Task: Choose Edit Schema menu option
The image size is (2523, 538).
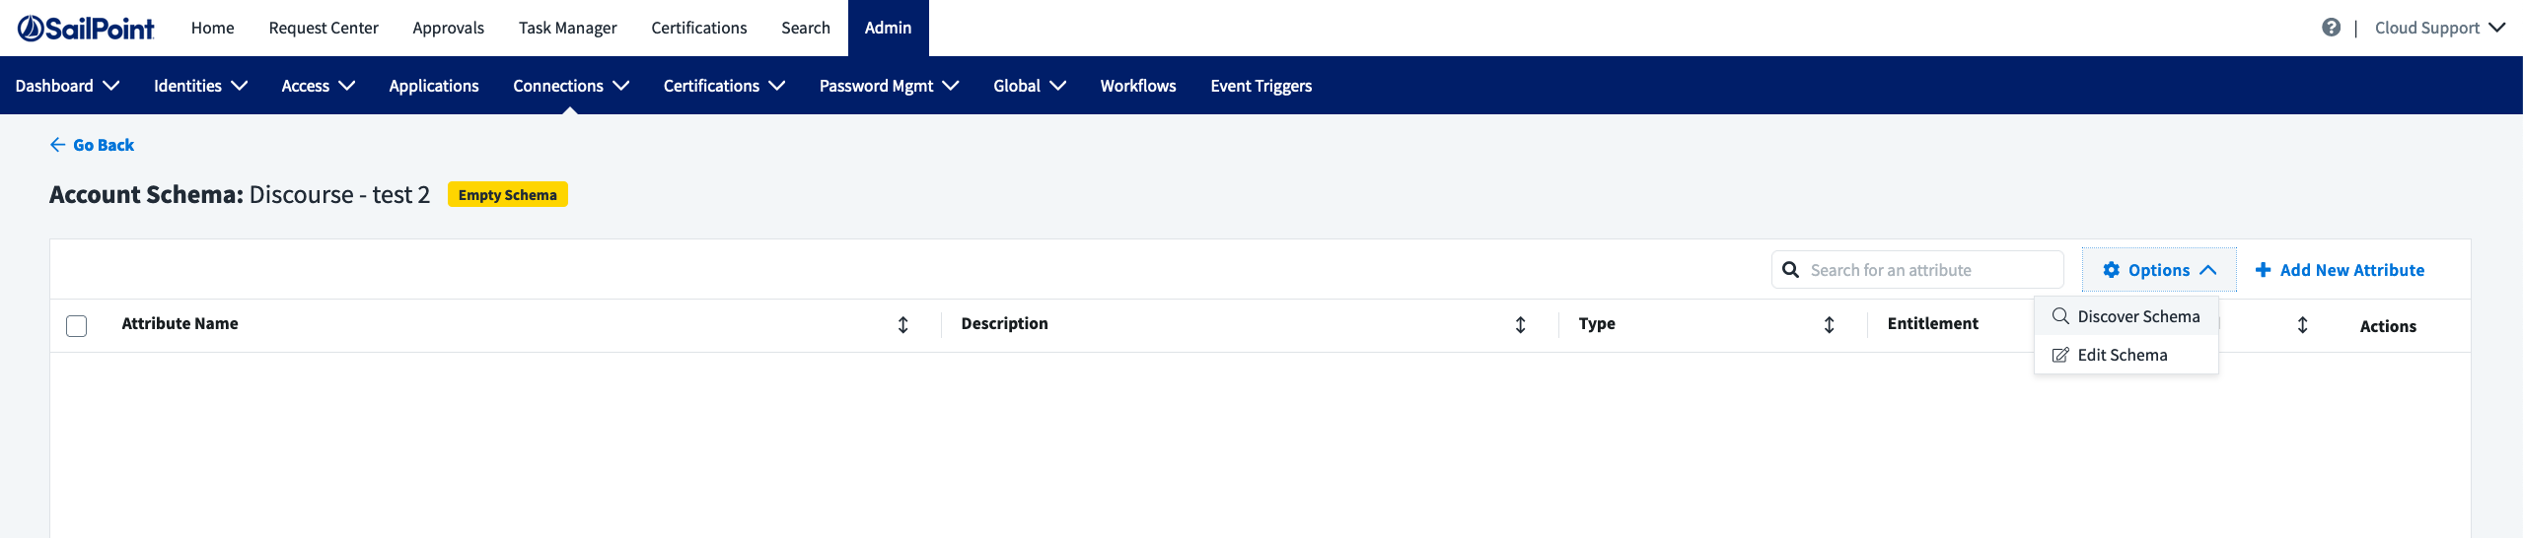Action: 2122,355
